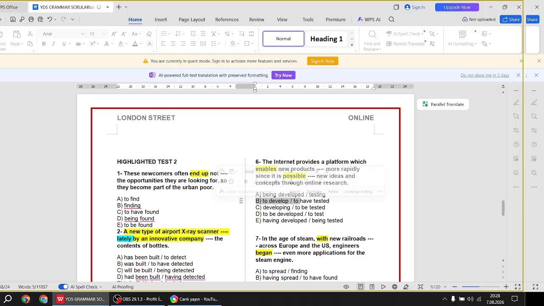Click the Parallel Translate side button

click(x=443, y=104)
